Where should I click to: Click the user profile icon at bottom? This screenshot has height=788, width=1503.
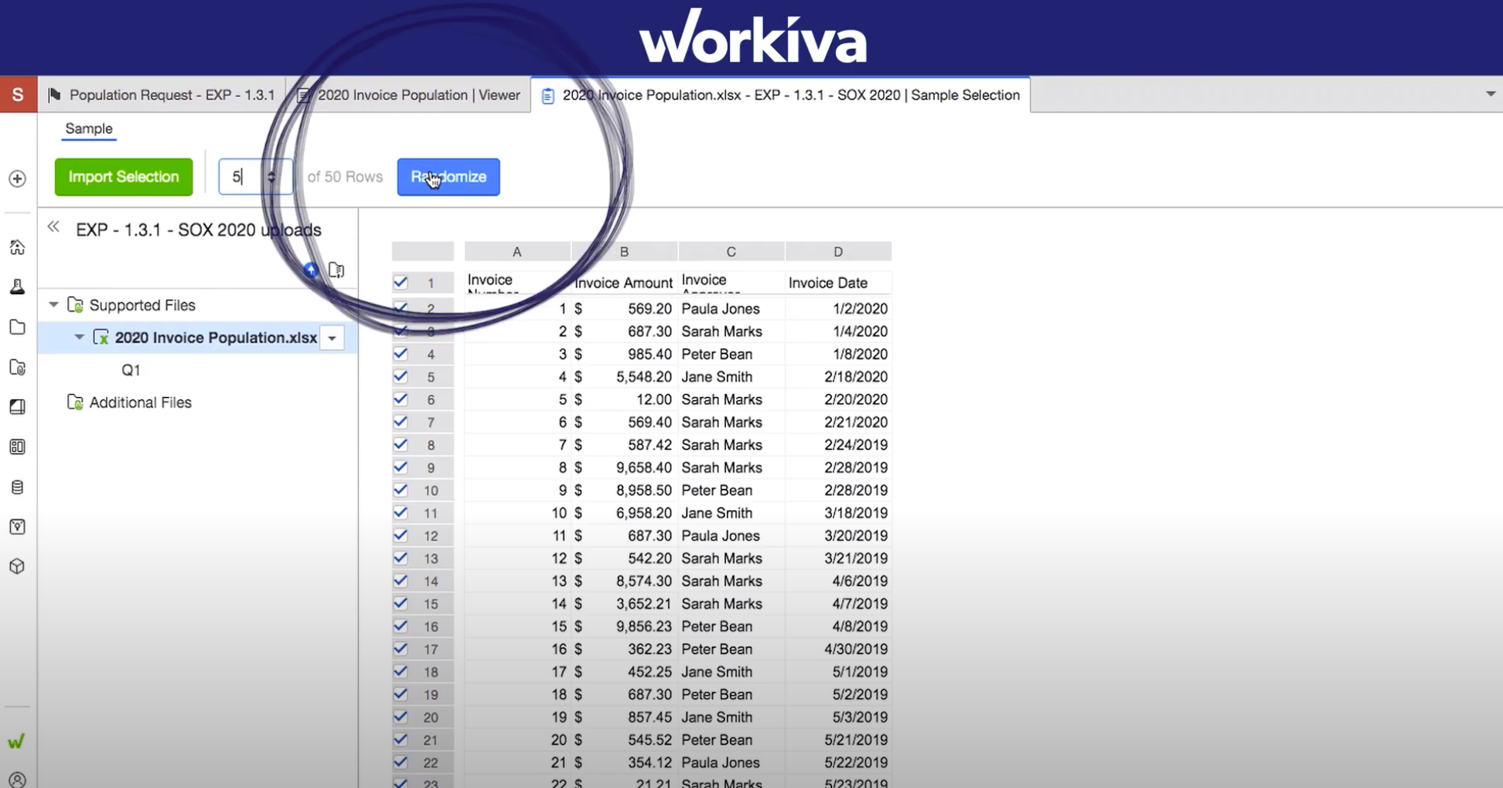(17, 779)
